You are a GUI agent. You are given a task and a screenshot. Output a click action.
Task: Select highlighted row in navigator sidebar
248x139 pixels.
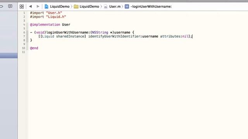(x=9, y=56)
